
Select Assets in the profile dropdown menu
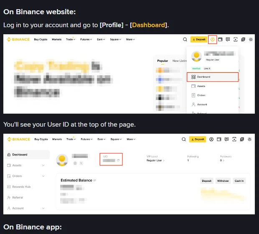213,86
